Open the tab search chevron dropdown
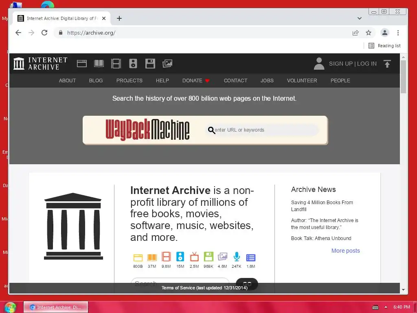Viewport: 417px width, 313px height. coord(360,18)
